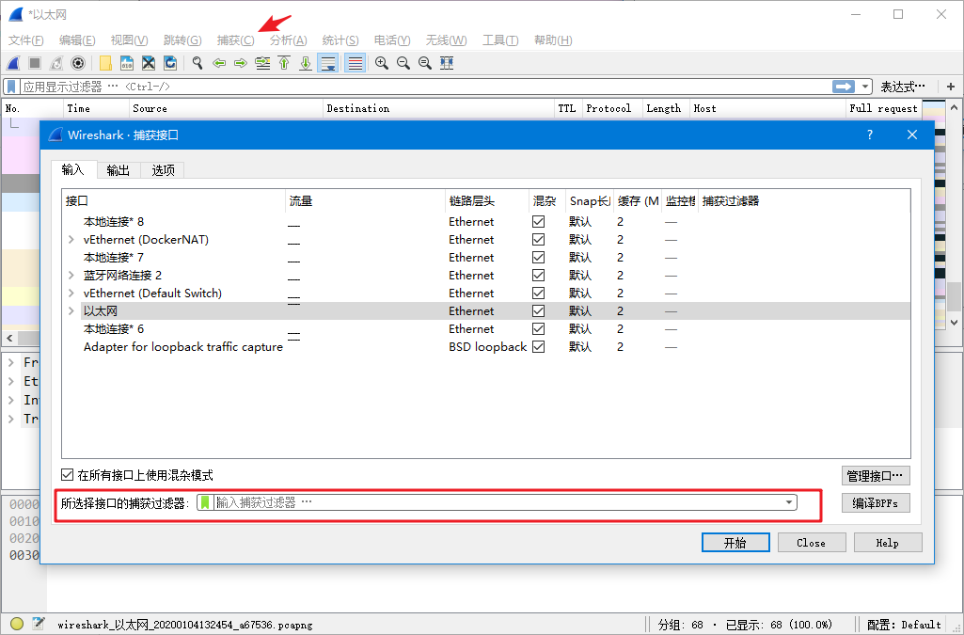Screen dimensions: 964x635
Task: Open the capture filter dropdown arrow
Action: tap(789, 503)
